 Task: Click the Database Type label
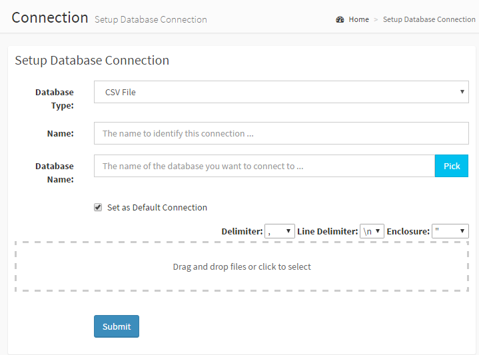tap(55, 99)
